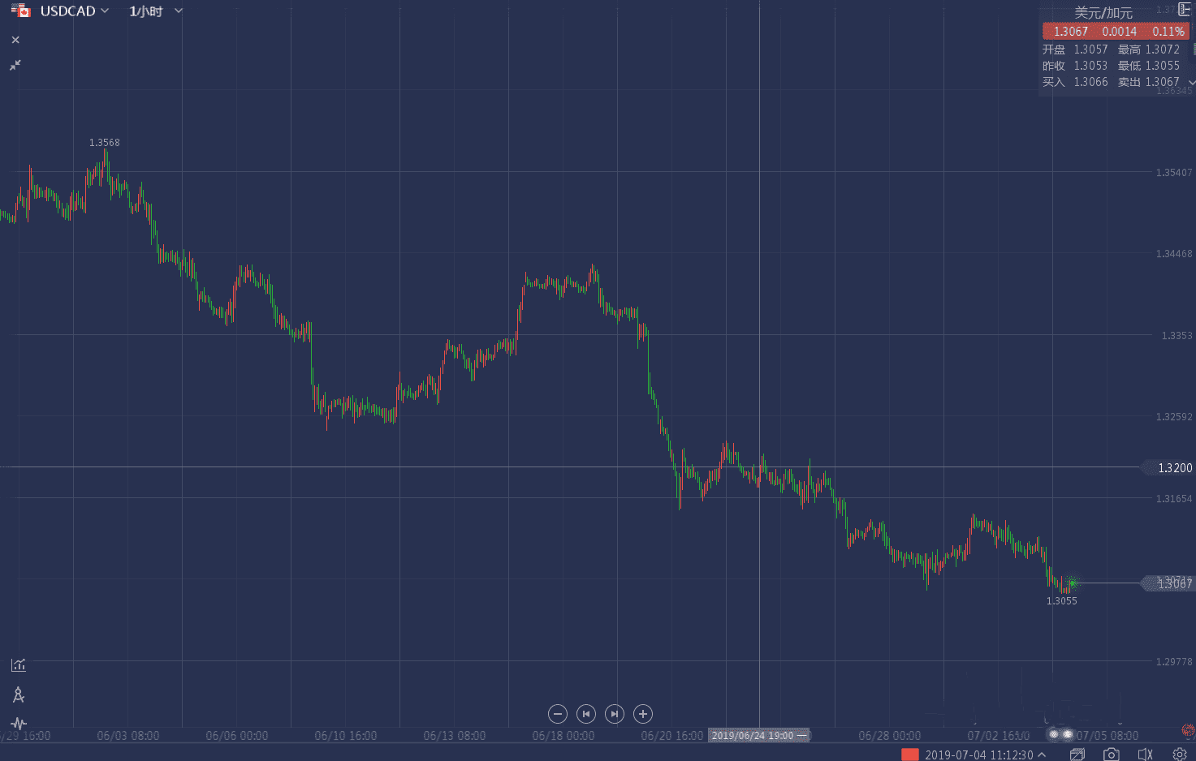
Task: Open the chart indicators icon
Action: pyautogui.click(x=19, y=665)
